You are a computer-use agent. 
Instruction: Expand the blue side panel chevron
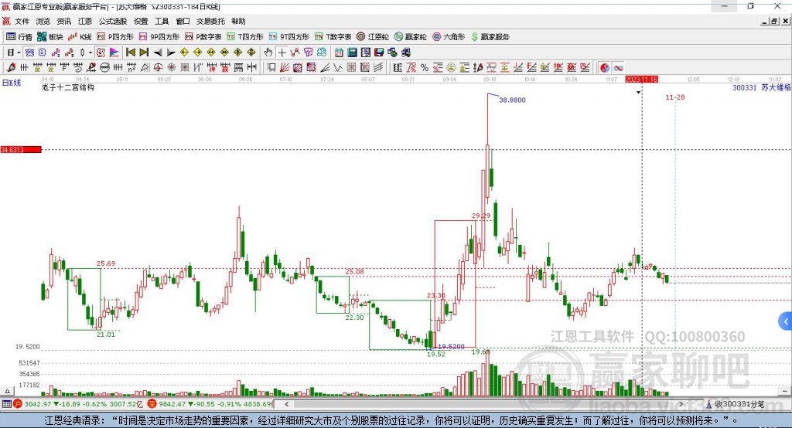[x=786, y=321]
